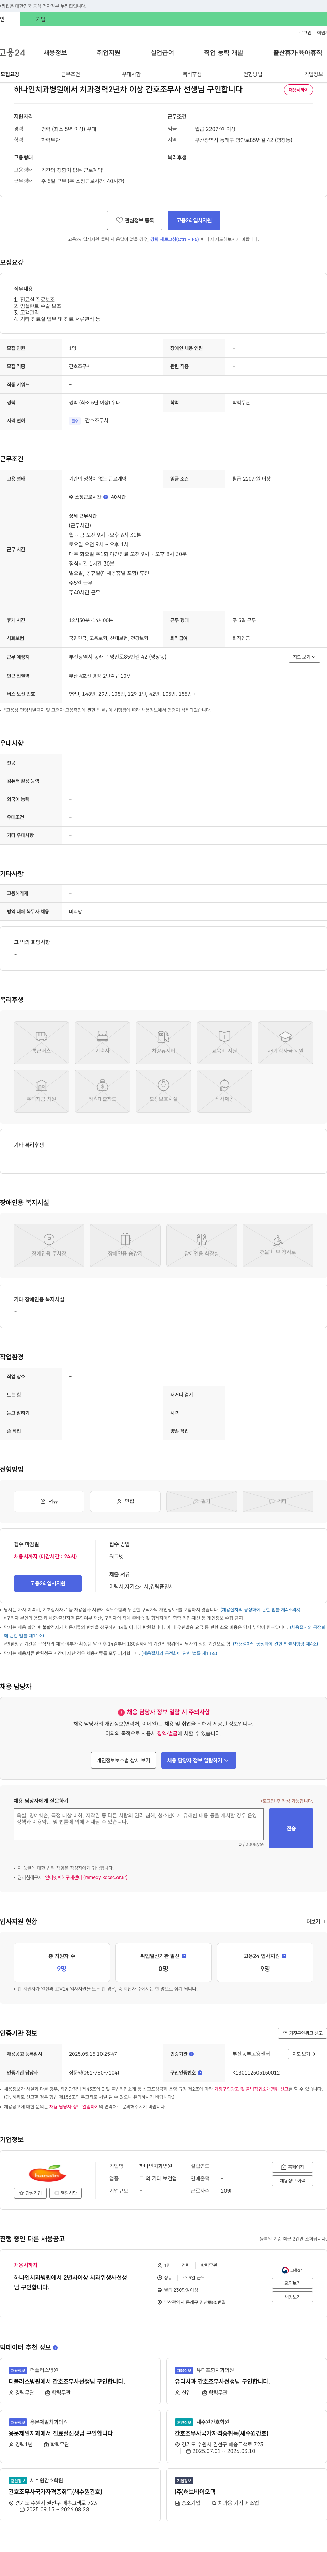This screenshot has height=2552, width=327.
Task: Open the 채용정보 menu in top navigation
Action: pos(54,53)
